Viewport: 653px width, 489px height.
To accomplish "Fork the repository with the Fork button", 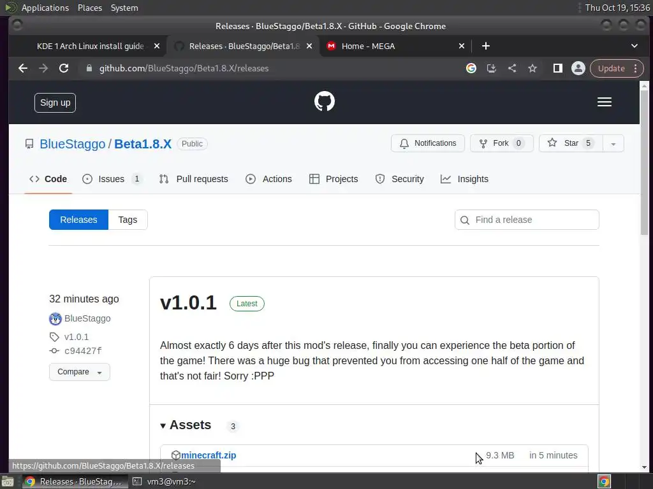I will coord(501,143).
